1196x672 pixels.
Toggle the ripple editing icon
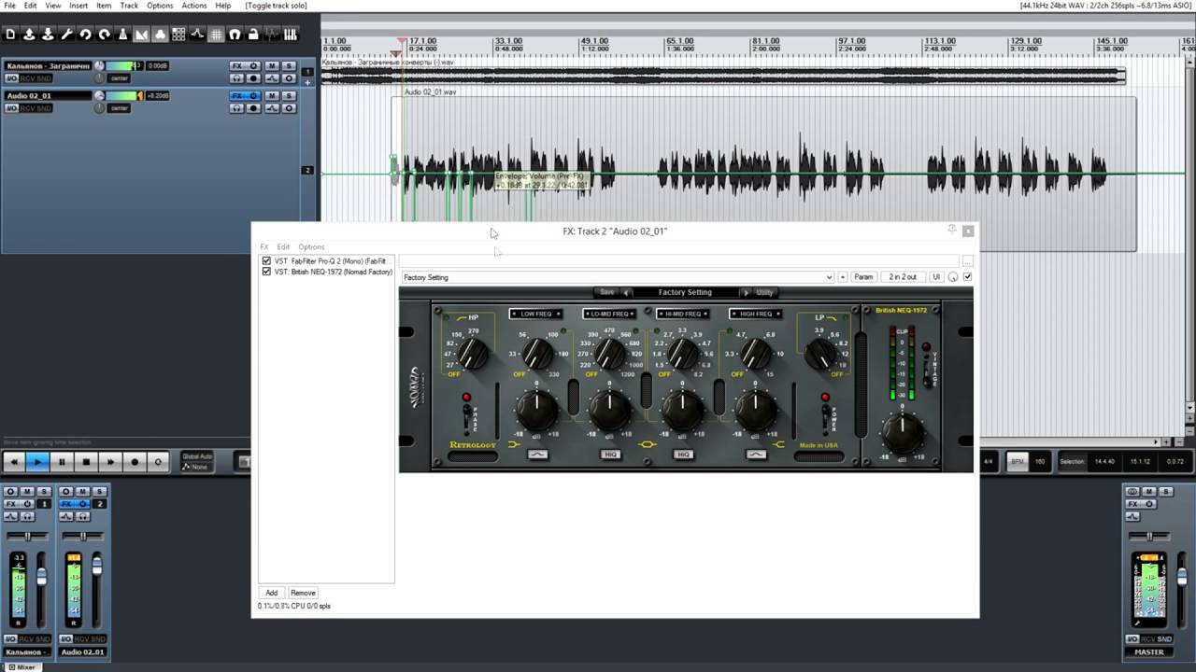pos(178,35)
